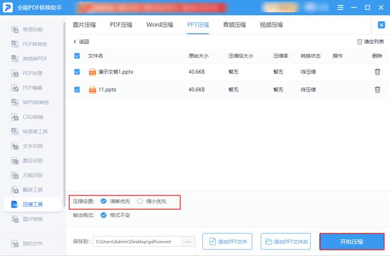
Task: Open the CAD转换 sidebar section
Action: coord(27,117)
